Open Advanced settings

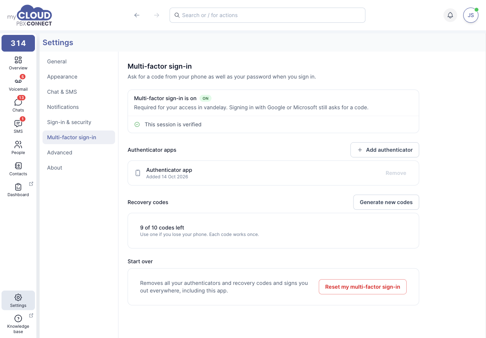click(79, 152)
